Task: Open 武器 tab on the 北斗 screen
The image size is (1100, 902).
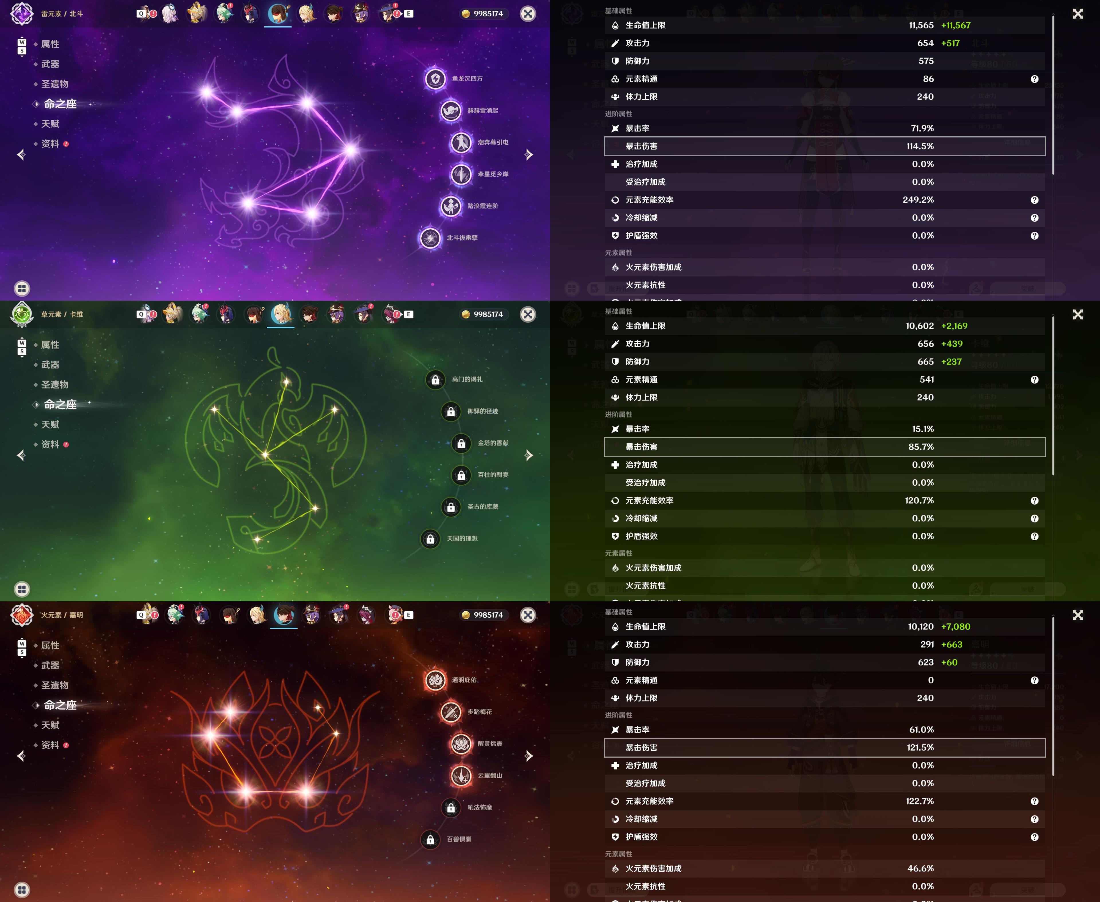Action: pyautogui.click(x=50, y=64)
